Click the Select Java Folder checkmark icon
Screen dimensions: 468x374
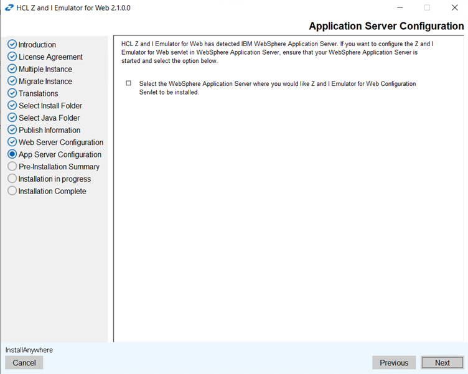pos(12,118)
